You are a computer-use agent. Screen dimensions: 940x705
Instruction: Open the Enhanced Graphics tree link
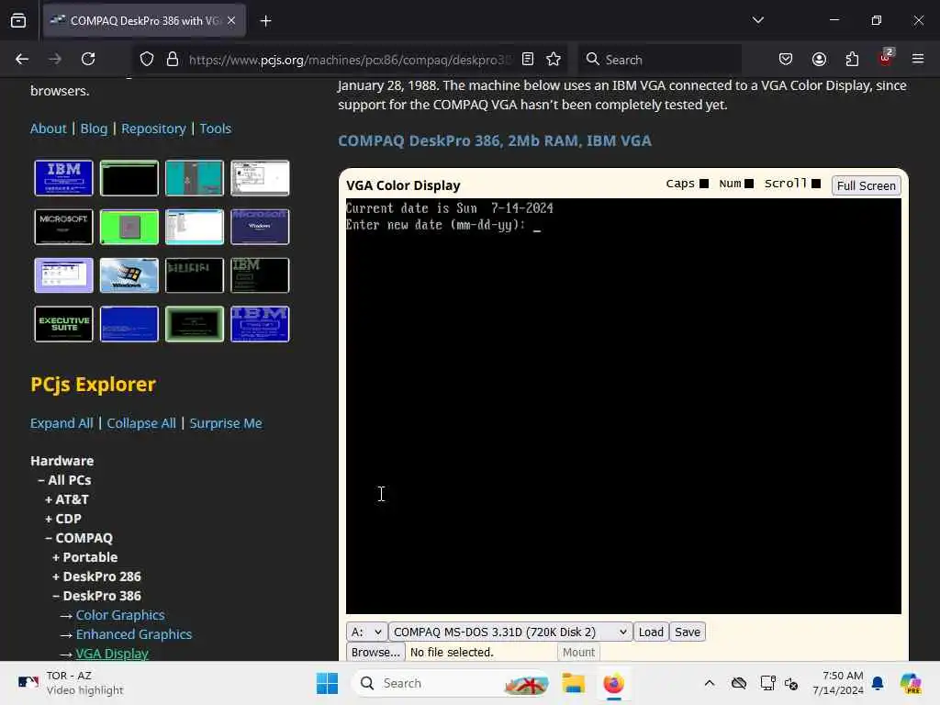pos(134,634)
